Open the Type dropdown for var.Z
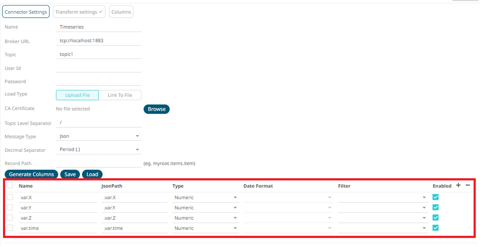Screen dimensions: 480x246 click(x=205, y=218)
